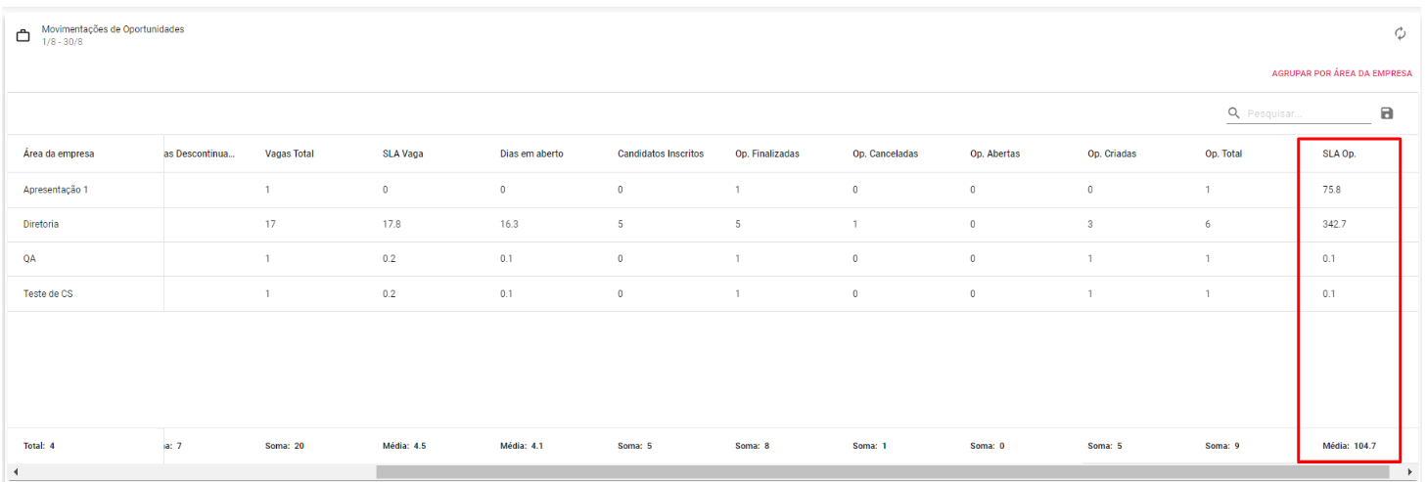Image resolution: width=1427 pixels, height=482 pixels.
Task: Sort by Op. Abertas column header
Action: (x=996, y=153)
